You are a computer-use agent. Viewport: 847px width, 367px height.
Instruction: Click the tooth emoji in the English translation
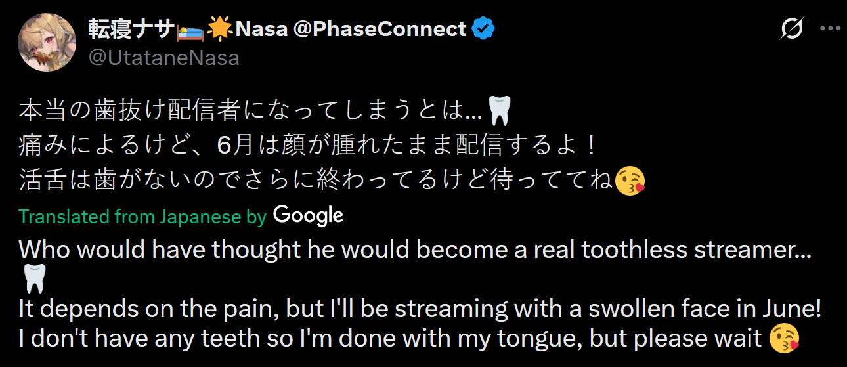[33, 279]
